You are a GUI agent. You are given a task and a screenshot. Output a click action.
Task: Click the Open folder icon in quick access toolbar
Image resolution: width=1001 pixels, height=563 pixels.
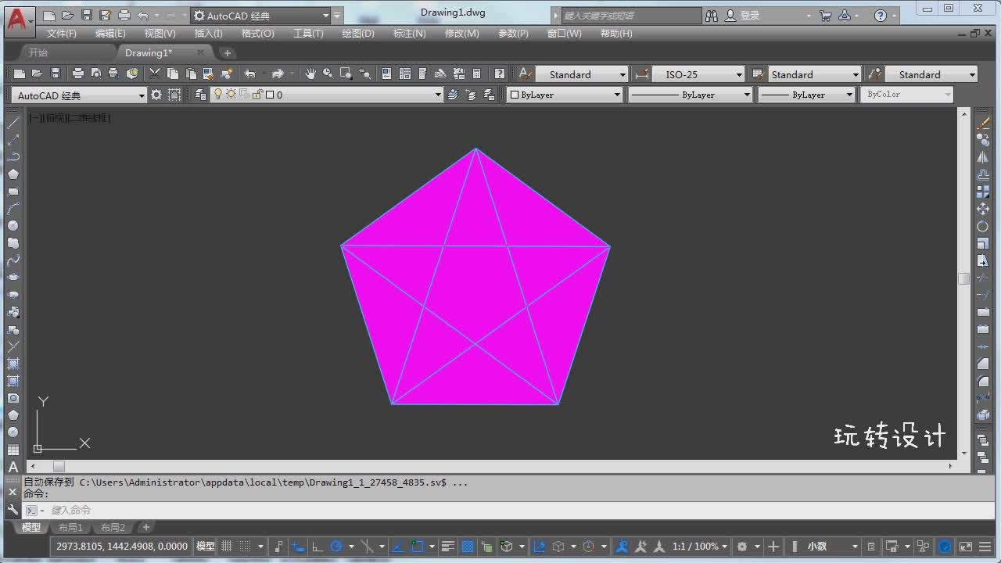68,15
